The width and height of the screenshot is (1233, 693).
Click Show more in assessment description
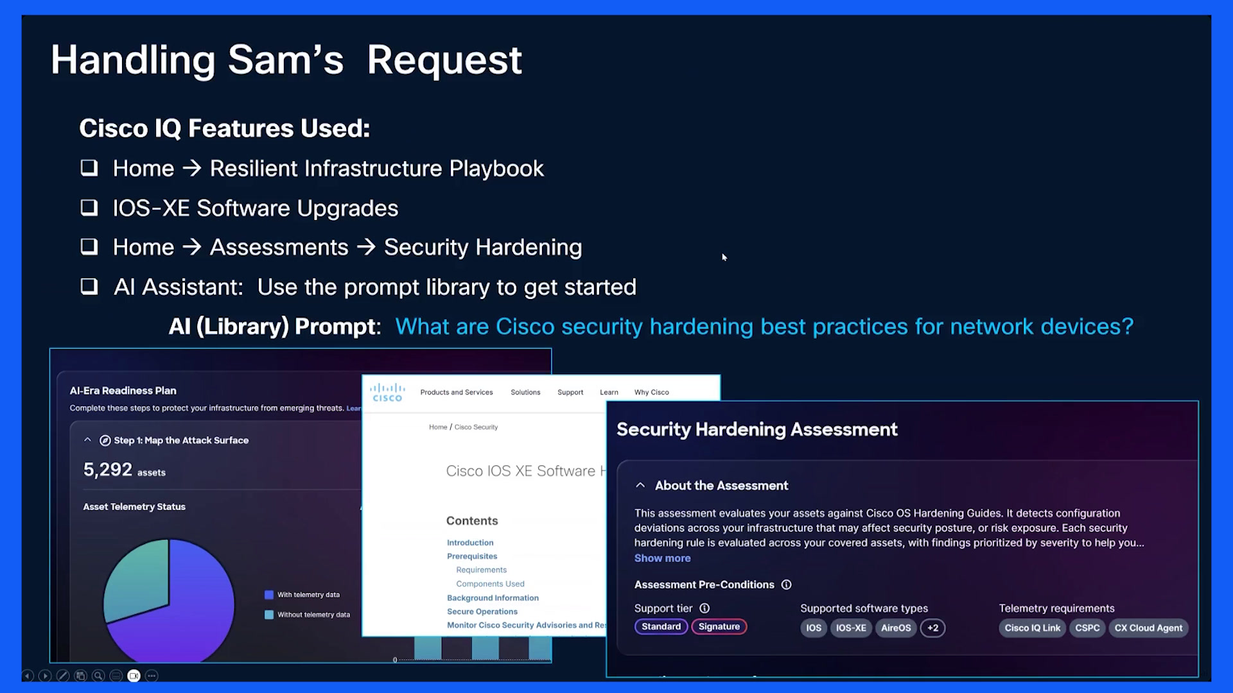pos(662,558)
